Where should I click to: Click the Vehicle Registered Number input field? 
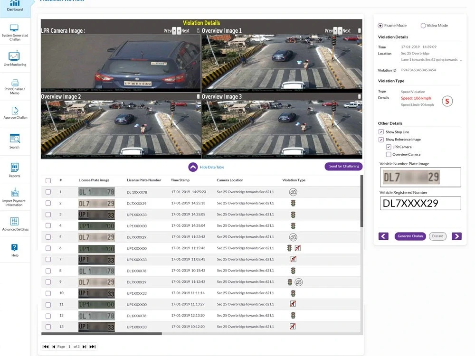point(420,203)
